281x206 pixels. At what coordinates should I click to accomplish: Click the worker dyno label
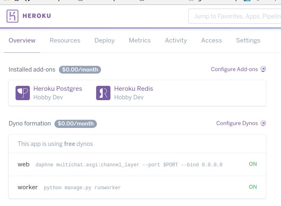click(27, 187)
